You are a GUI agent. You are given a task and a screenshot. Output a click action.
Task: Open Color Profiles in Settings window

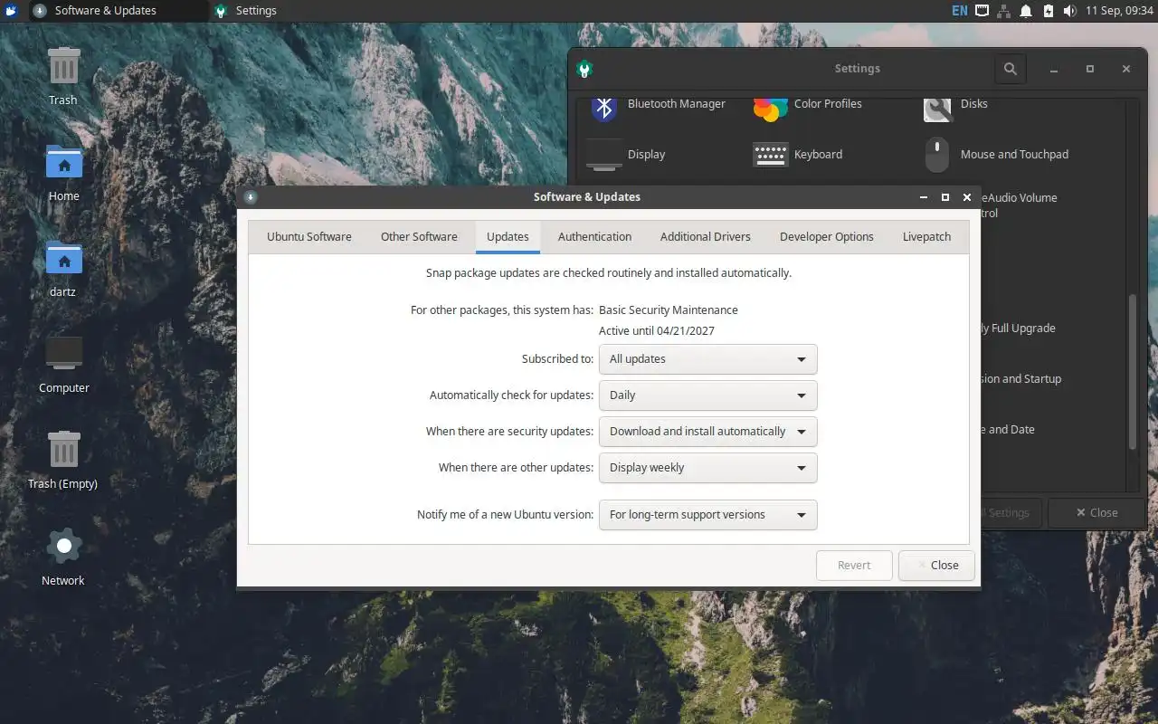pos(807,106)
